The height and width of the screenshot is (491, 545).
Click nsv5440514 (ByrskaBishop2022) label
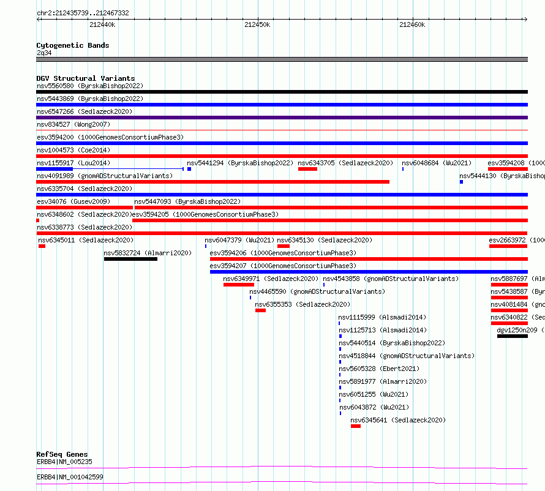[392, 343]
